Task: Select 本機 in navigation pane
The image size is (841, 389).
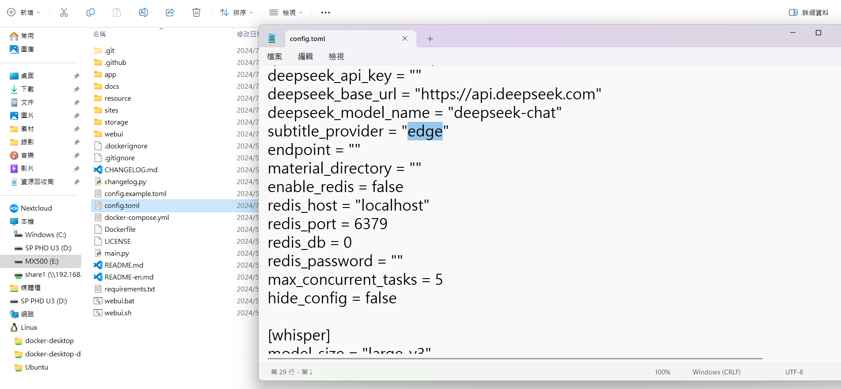Action: (x=22, y=221)
